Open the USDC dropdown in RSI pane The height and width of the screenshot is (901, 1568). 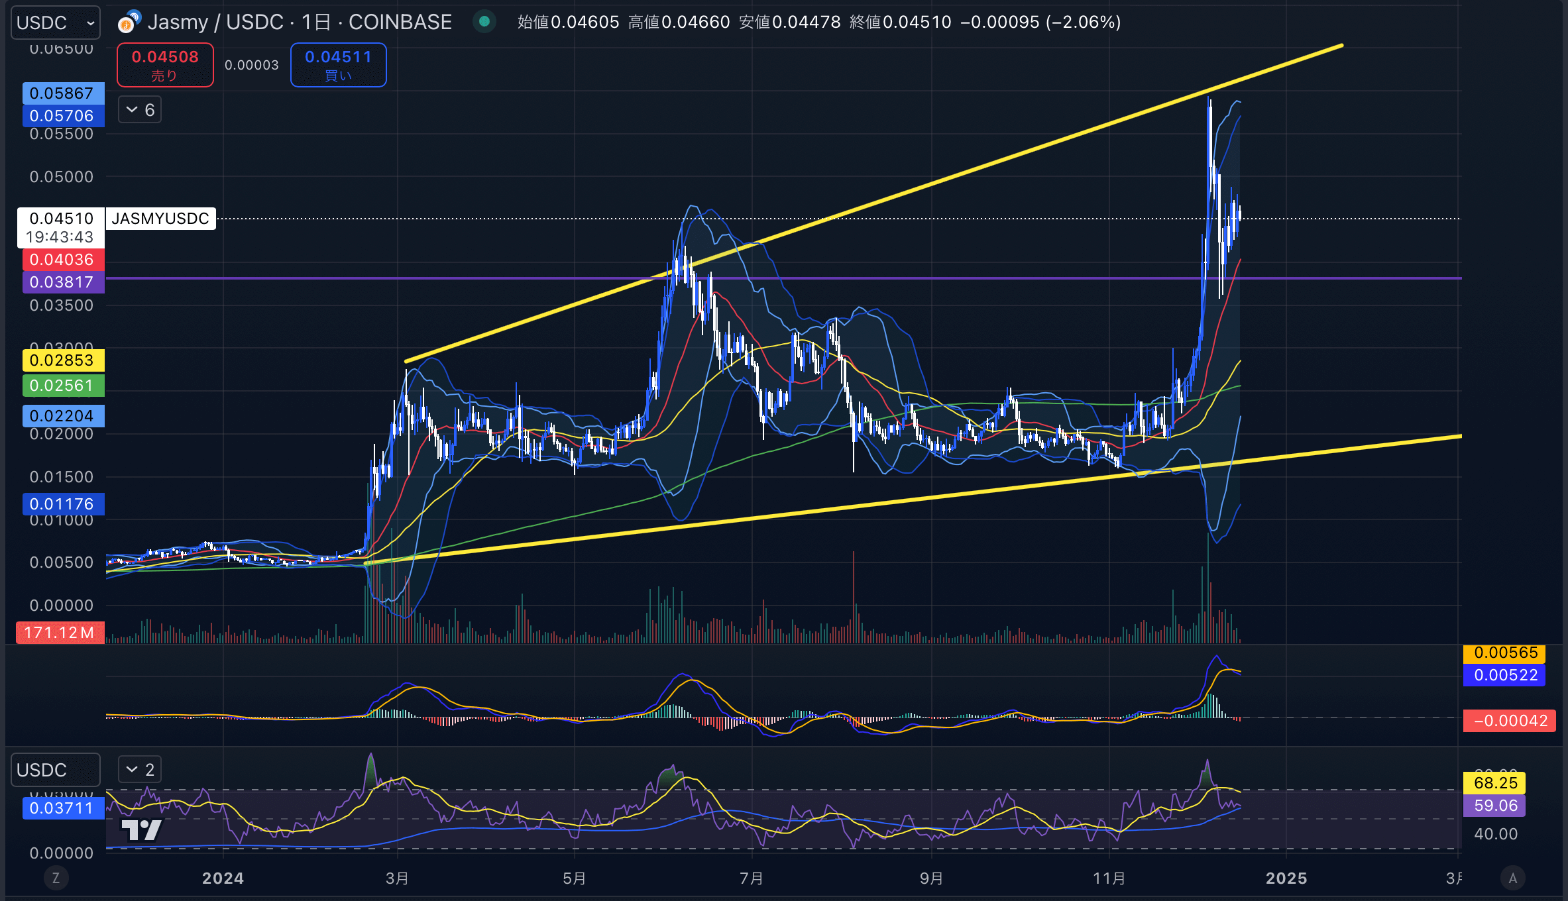[56, 770]
